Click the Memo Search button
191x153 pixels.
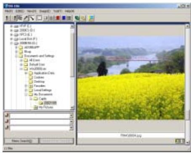[21, 141]
